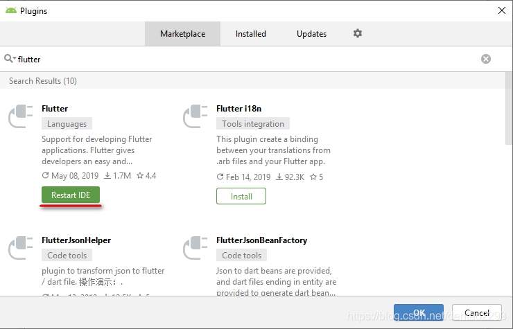Open the FlutterJsonBeanFactory plugin title
Screen dimensions: 513x329
[x=262, y=240]
